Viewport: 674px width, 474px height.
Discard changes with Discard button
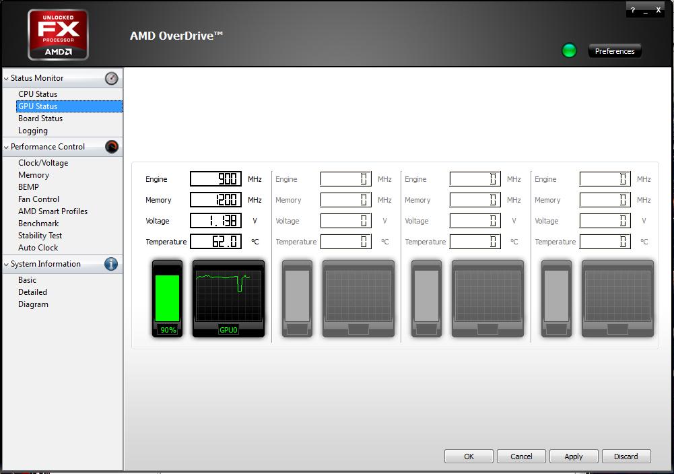coord(626,456)
